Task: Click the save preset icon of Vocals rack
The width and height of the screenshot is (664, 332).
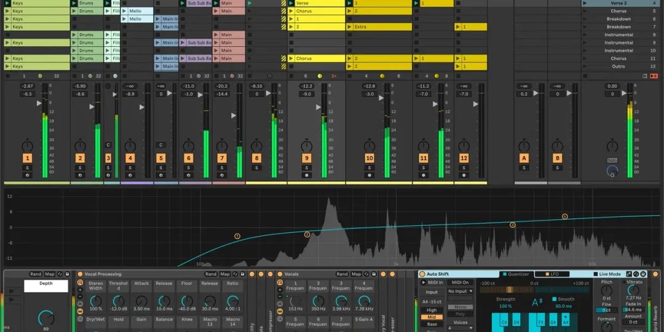Action: pos(373,274)
